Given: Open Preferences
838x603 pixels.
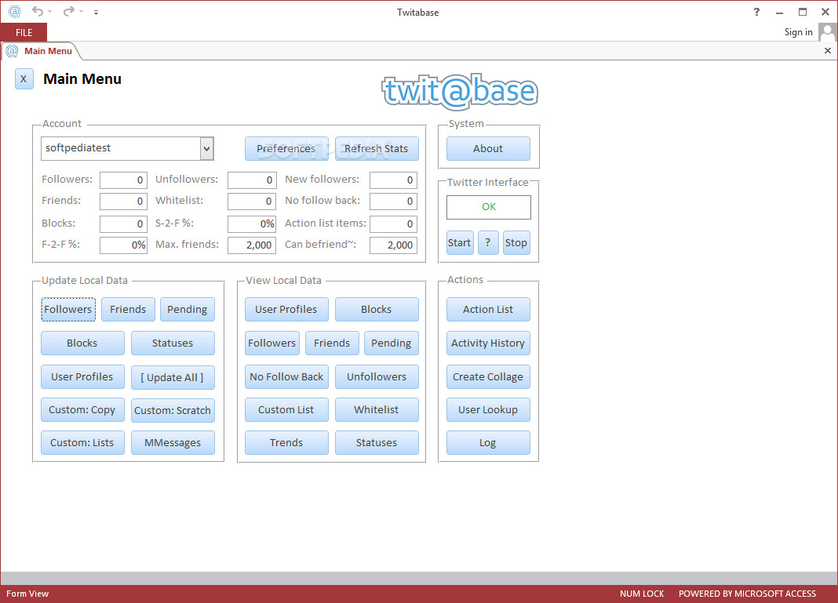Looking at the screenshot, I should 286,148.
